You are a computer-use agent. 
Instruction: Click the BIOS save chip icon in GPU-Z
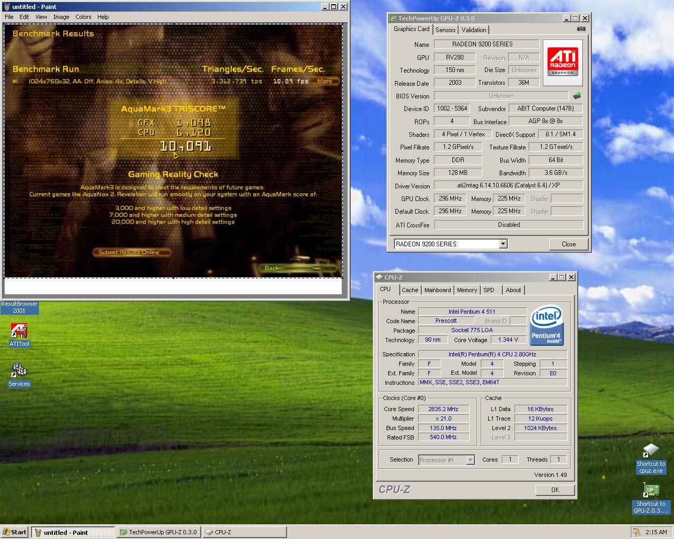click(x=577, y=96)
